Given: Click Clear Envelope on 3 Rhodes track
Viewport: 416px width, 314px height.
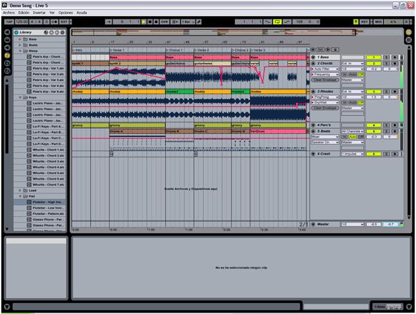Looking at the screenshot, I should click(325, 108).
